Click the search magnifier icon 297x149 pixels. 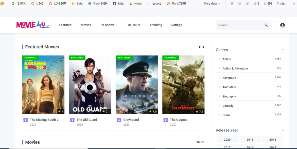pos(266,25)
